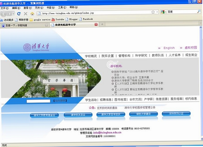Open 人才培养 navigation item
Image resolution: width=203 pixels, height=147 pixels.
175,55
